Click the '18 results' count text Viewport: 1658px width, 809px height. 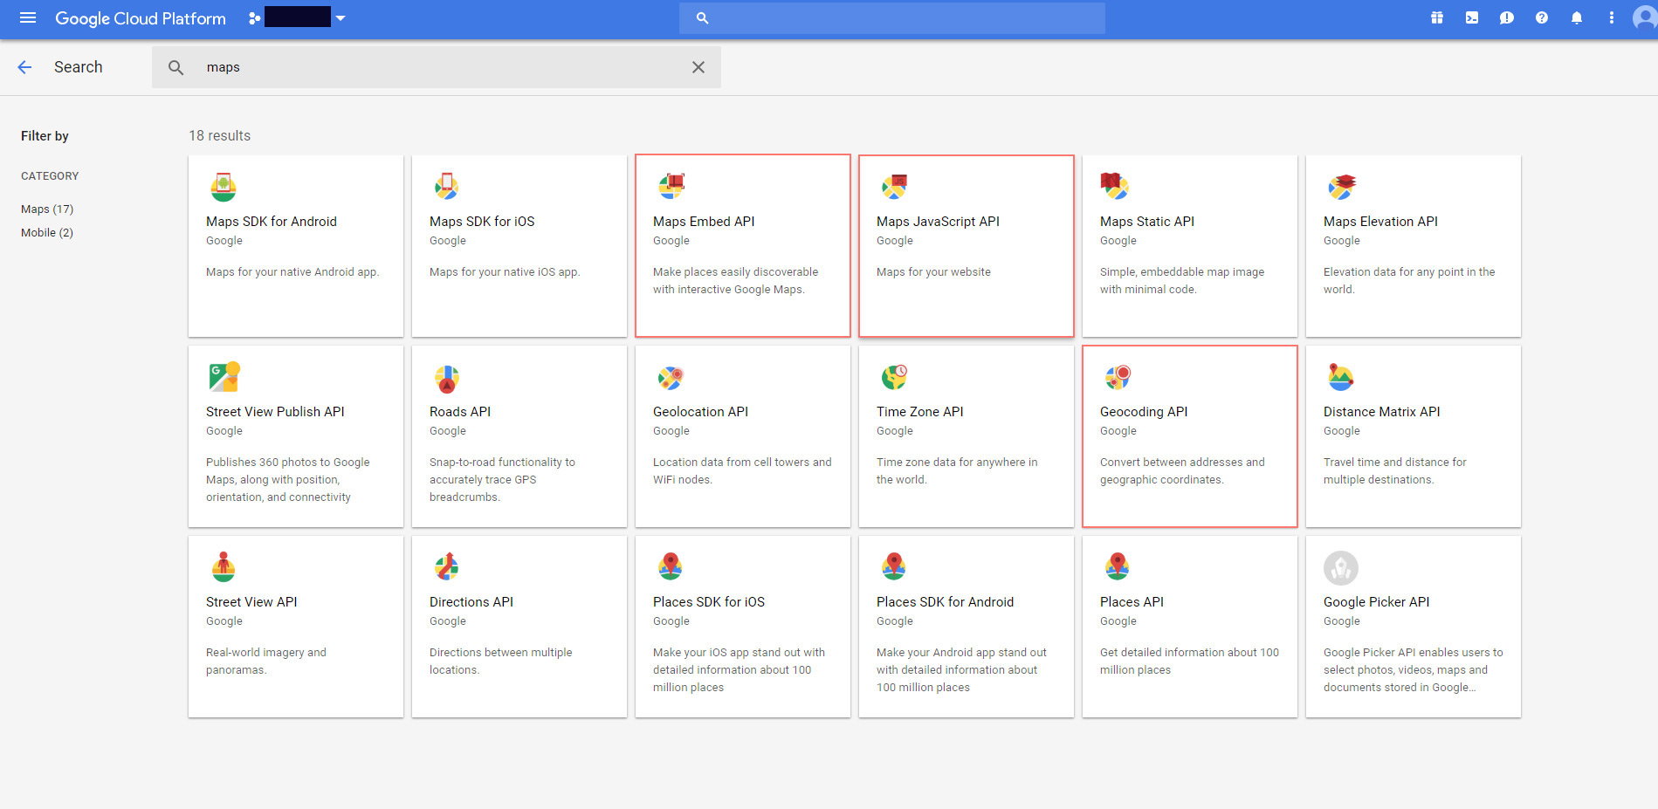(x=220, y=136)
